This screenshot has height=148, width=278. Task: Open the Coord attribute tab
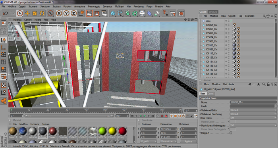pyautogui.click(x=210, y=94)
